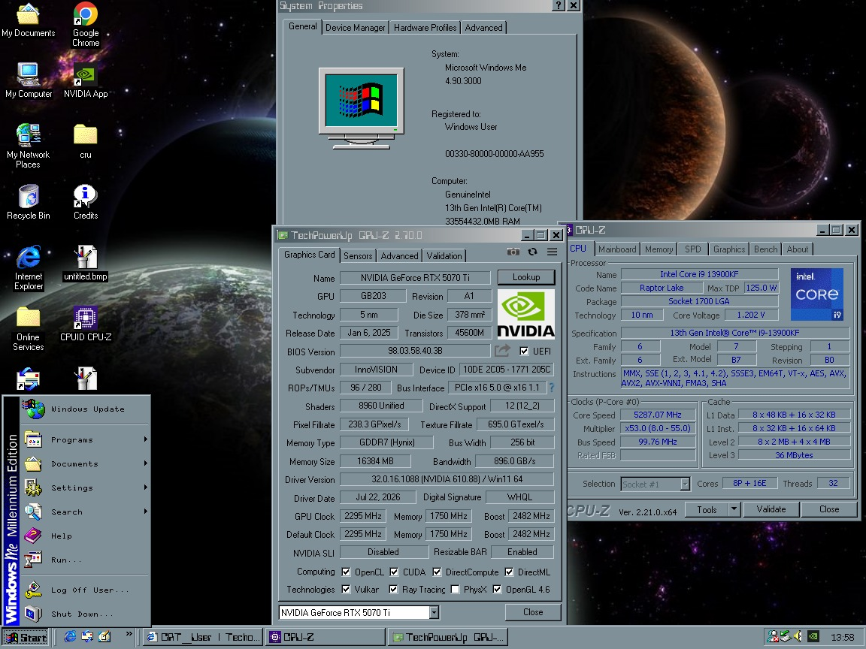Toggle UEFI checkbox in GPU-Z
The height and width of the screenshot is (649, 866).
coord(524,351)
